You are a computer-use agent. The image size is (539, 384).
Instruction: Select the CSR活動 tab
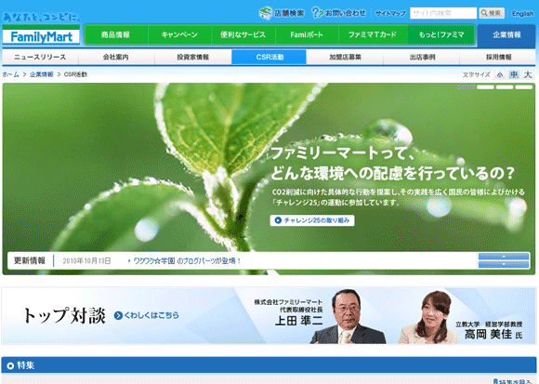coord(269,57)
